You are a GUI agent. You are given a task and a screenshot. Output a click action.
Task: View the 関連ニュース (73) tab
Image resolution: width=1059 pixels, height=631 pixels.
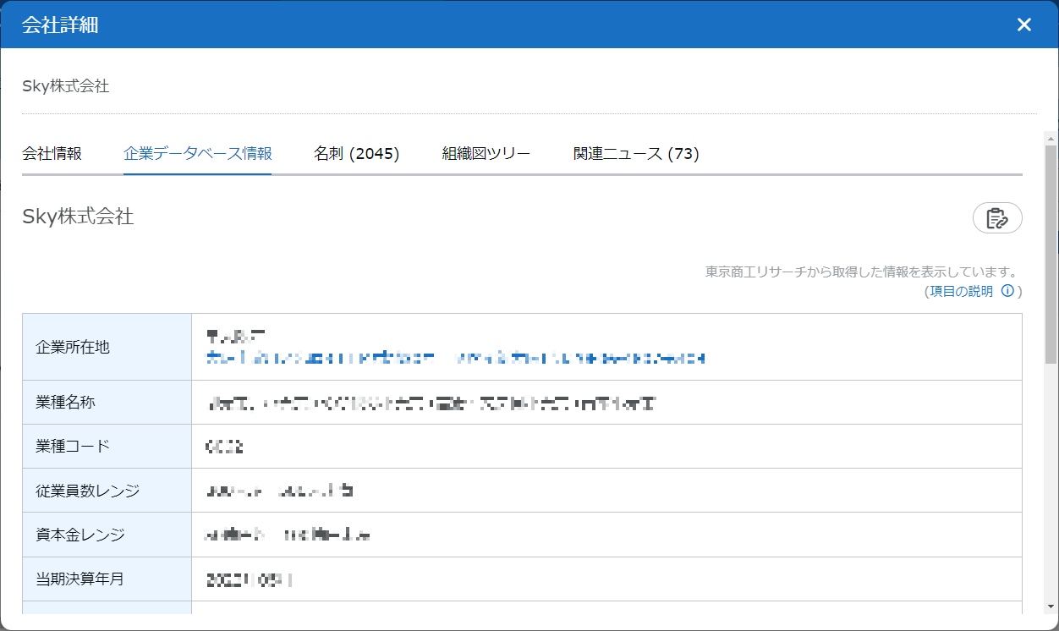(x=635, y=154)
